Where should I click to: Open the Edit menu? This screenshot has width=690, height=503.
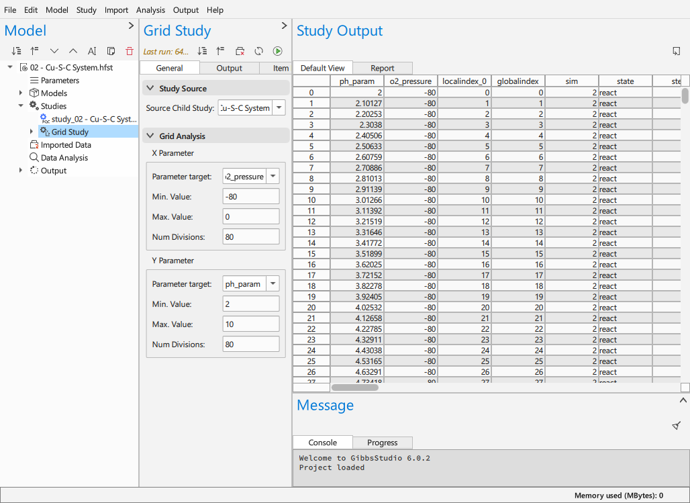(x=31, y=9)
